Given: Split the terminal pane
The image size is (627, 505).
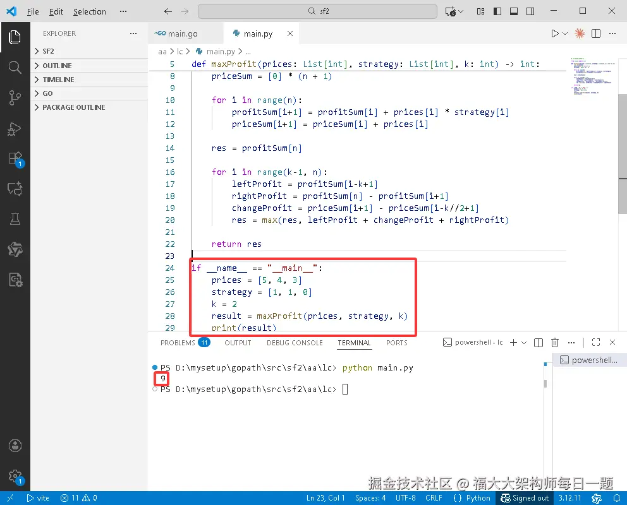Looking at the screenshot, I should click(x=539, y=343).
